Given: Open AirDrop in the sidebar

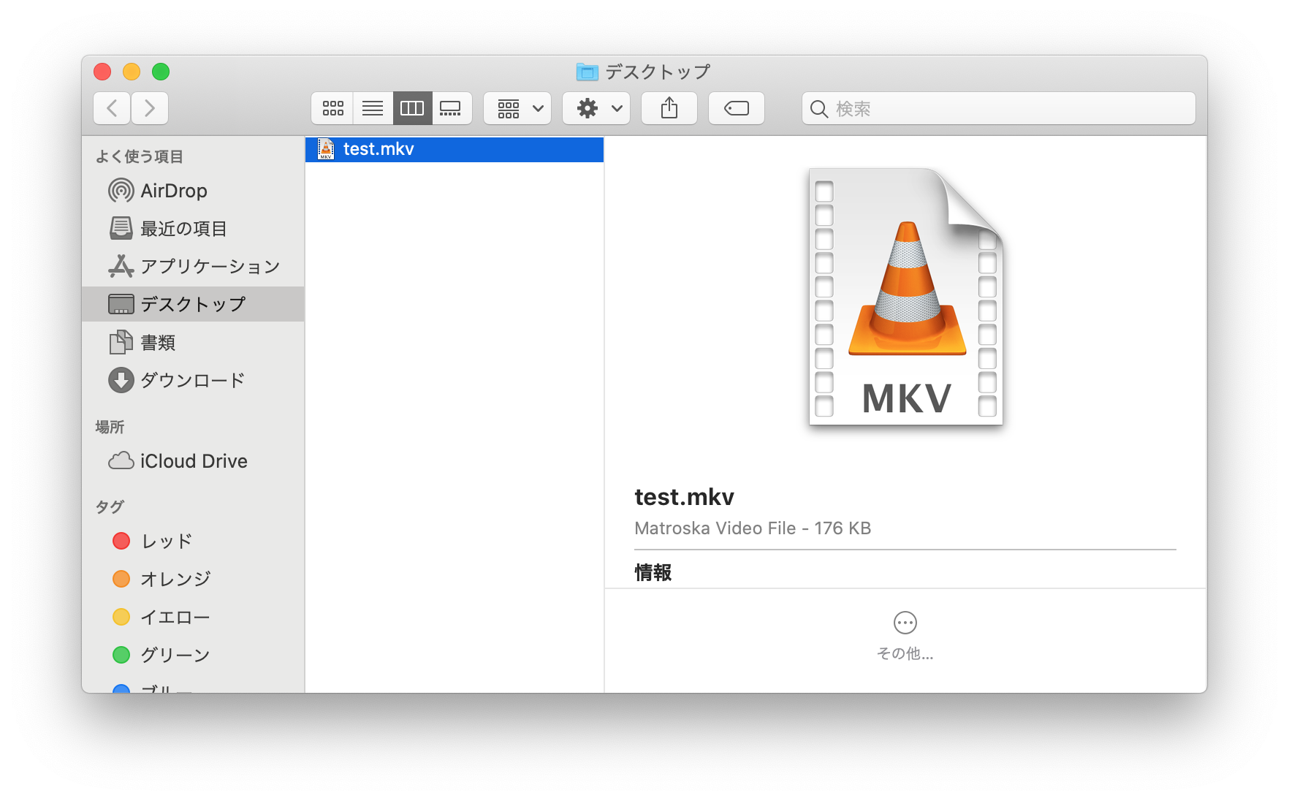Looking at the screenshot, I should [193, 191].
